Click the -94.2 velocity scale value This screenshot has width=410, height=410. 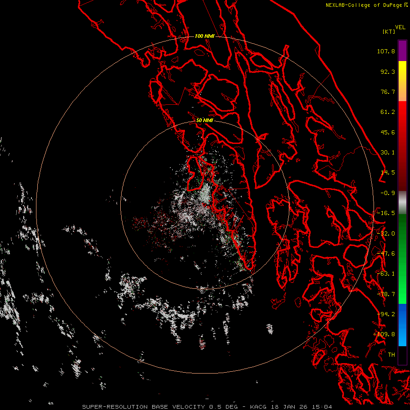386,314
